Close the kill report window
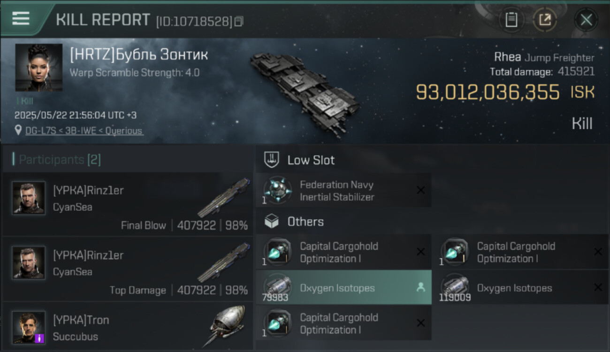Image resolution: width=610 pixels, height=352 pixels. click(586, 20)
